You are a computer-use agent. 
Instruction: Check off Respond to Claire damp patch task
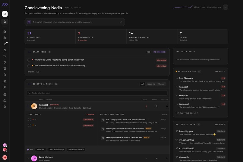coord(29,60)
